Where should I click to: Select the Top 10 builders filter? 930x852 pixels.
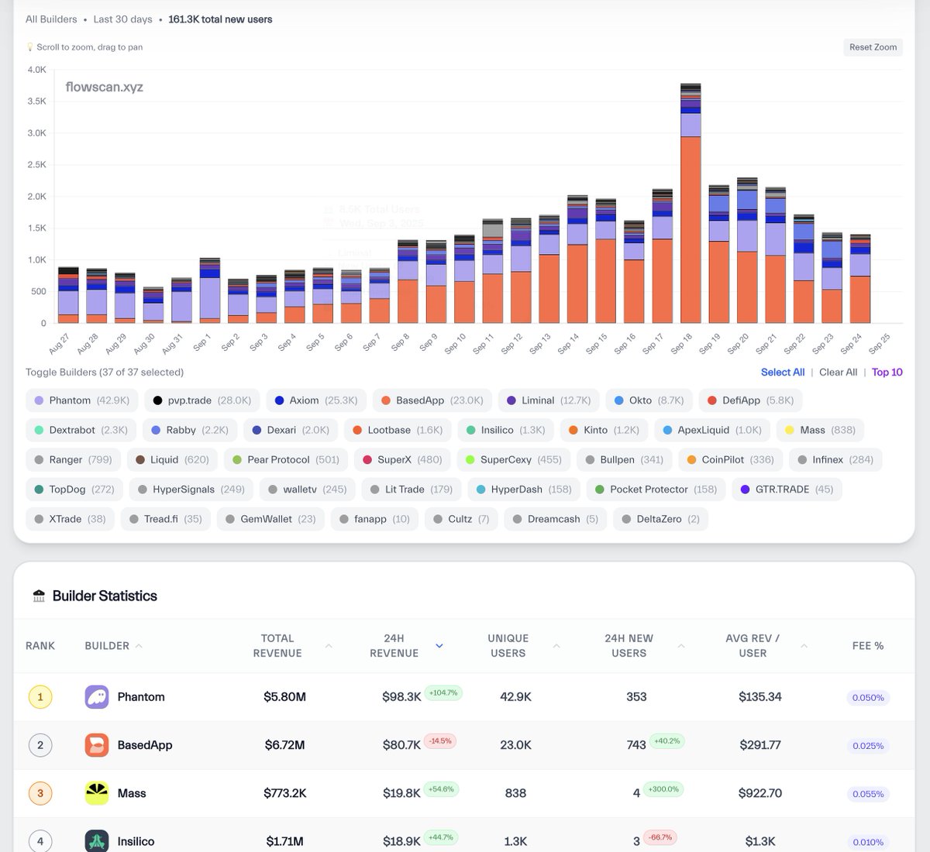tap(887, 373)
